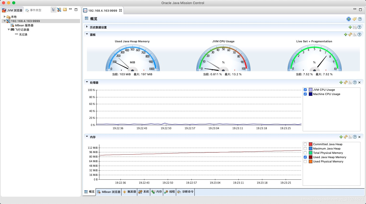Image resolution: width=366 pixels, height=204 pixels.
Task: Click the refresh arrows icon in 处理器 section
Action: [x=346, y=82]
